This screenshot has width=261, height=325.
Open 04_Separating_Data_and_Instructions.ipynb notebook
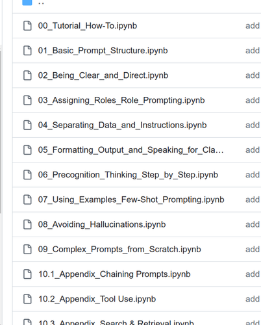coord(122,125)
